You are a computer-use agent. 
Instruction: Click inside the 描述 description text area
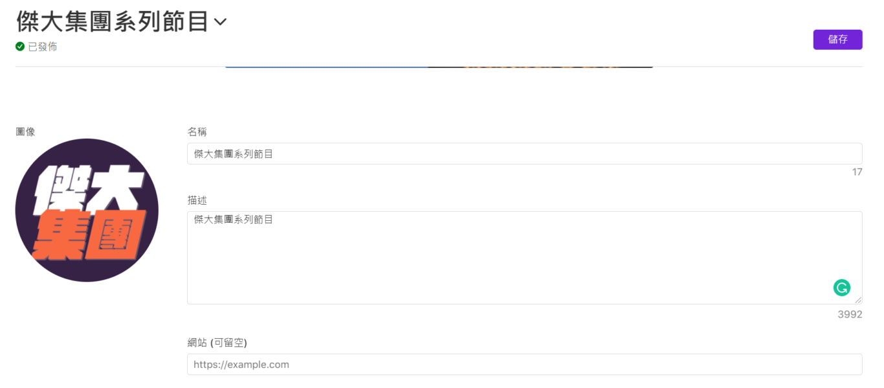click(x=524, y=258)
